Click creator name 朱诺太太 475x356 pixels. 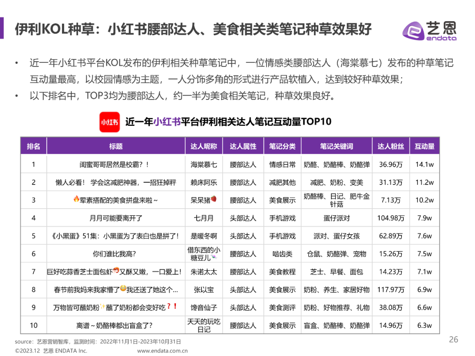pos(204,272)
